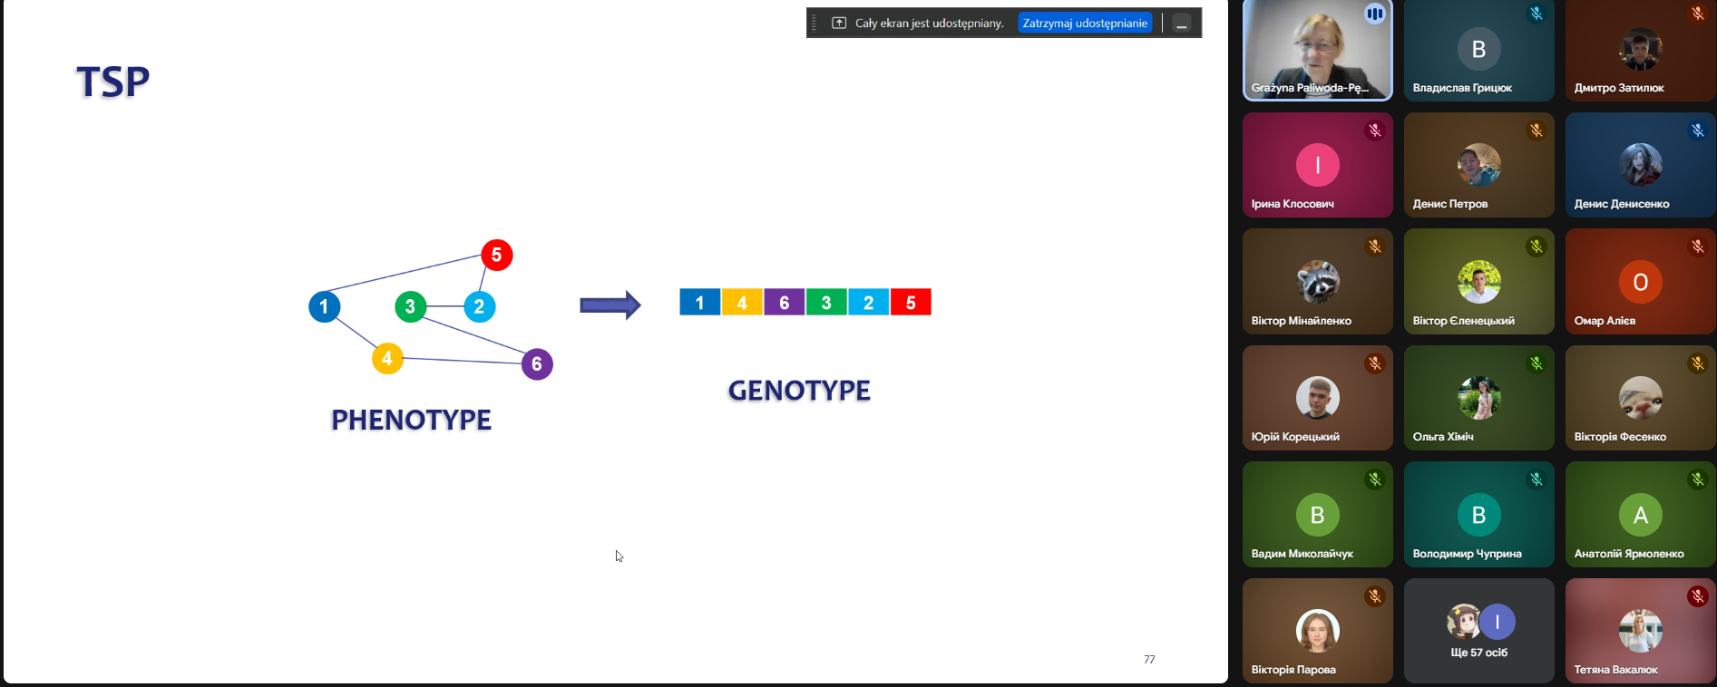
Task: Click the screen share icon in sharing bar
Action: [839, 24]
